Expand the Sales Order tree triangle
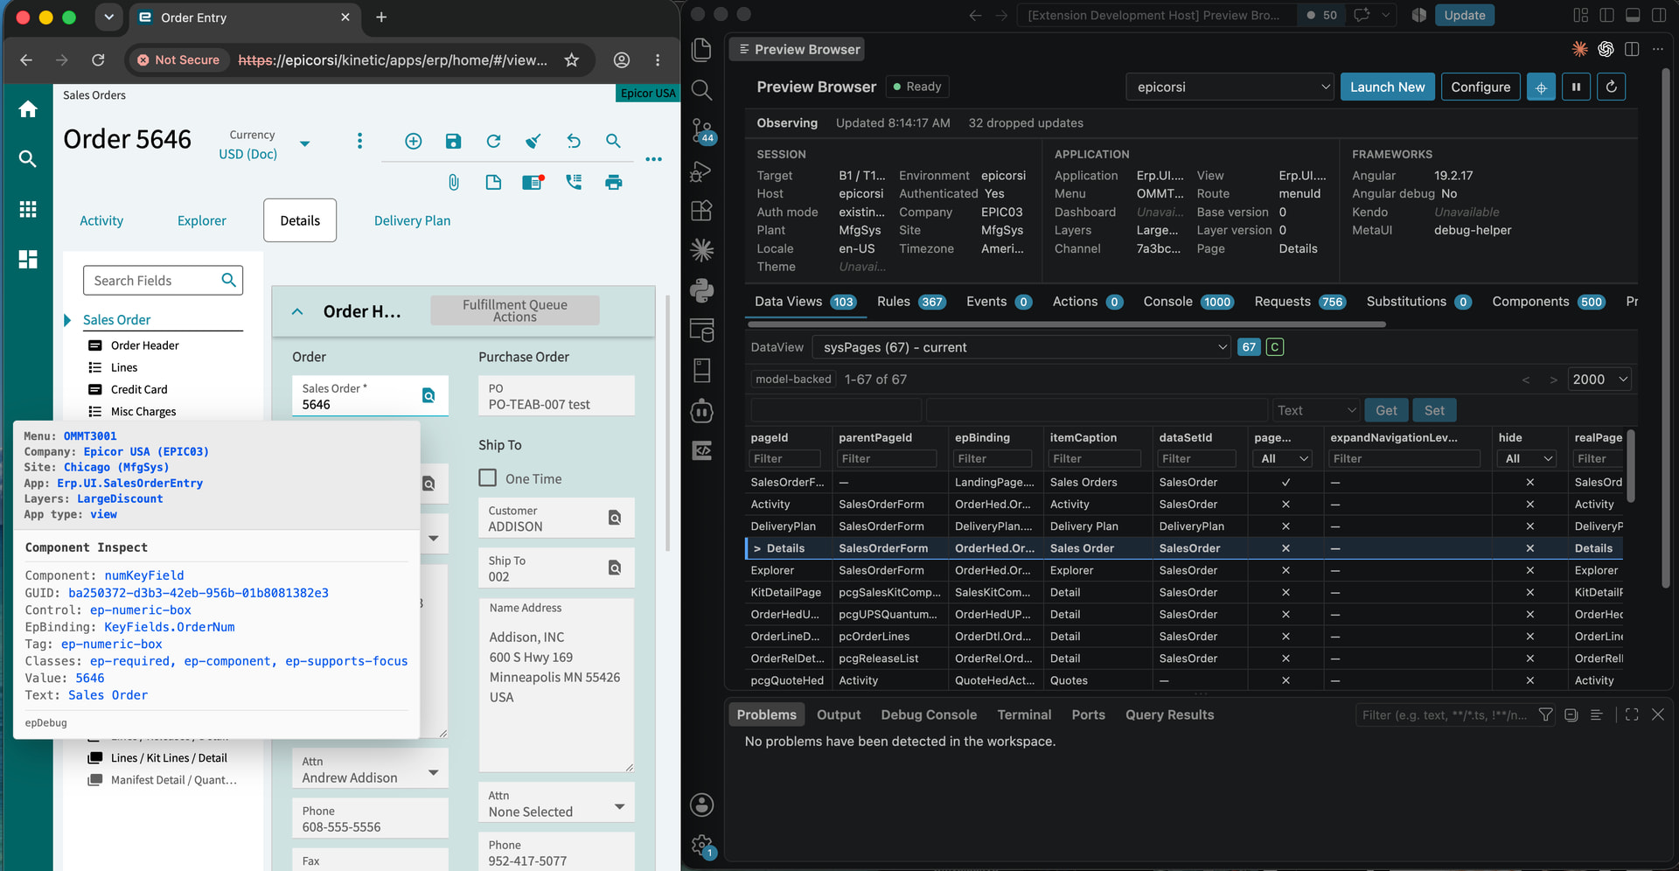 (67, 320)
